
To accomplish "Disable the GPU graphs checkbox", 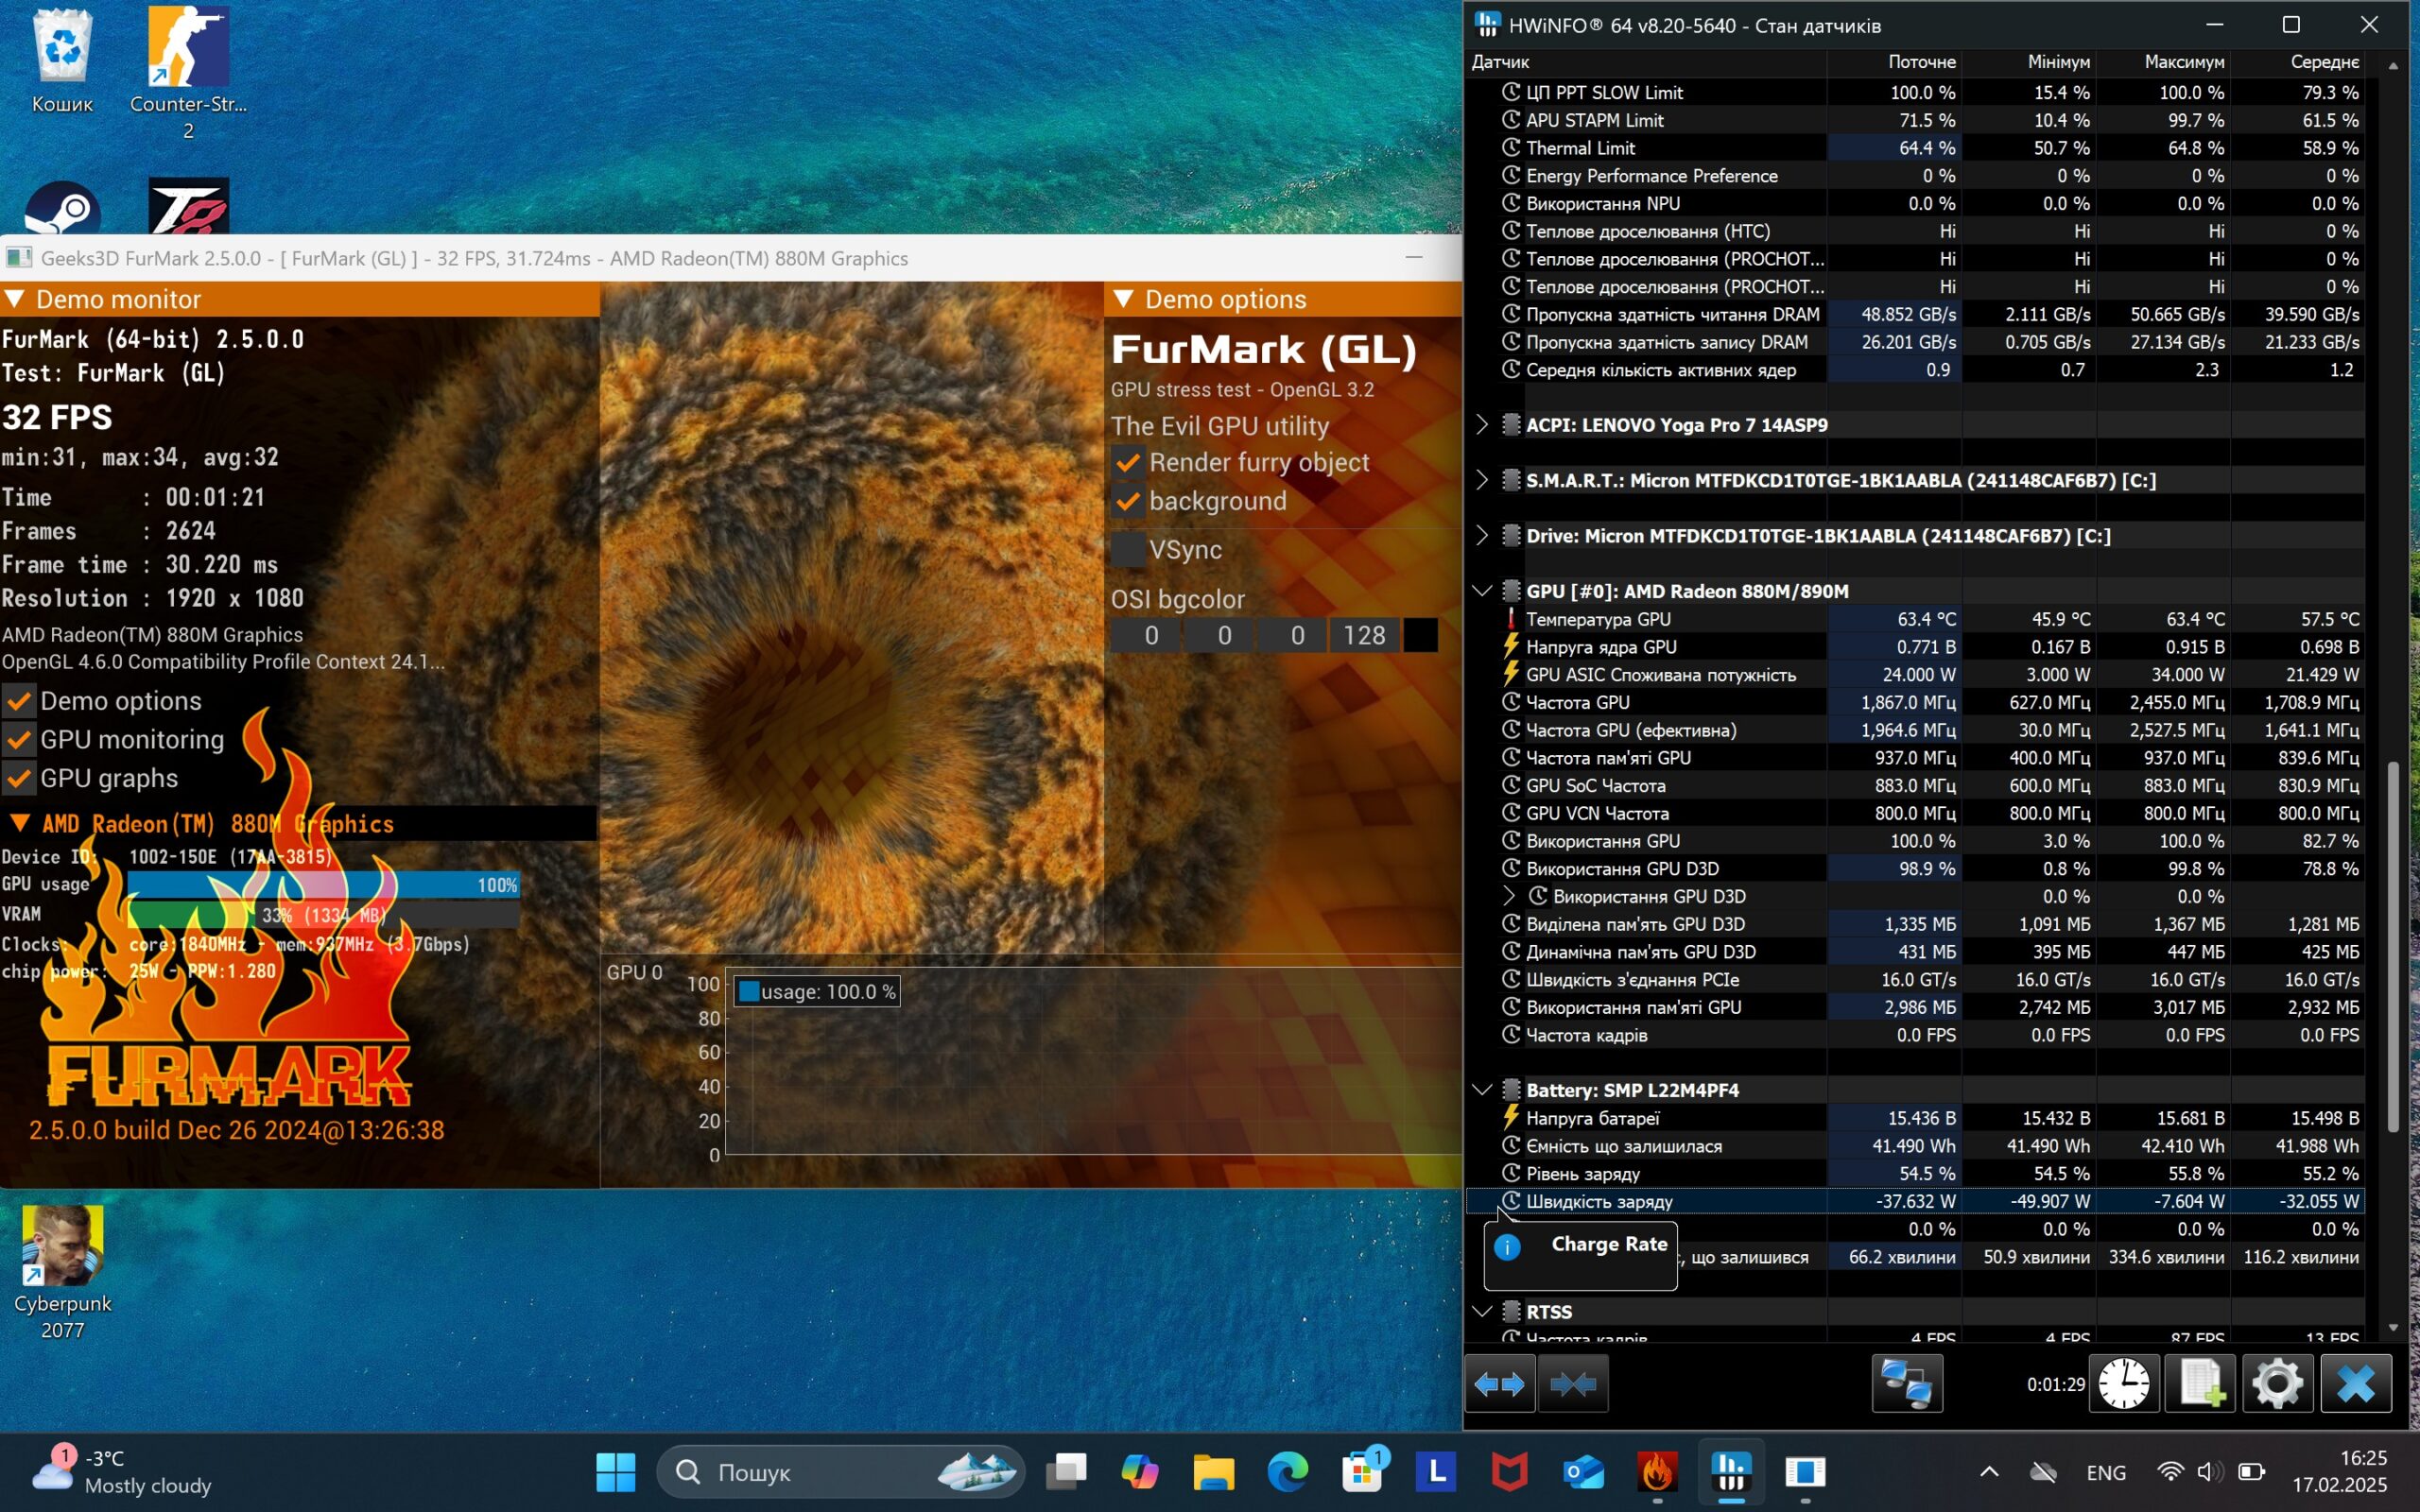I will point(19,778).
